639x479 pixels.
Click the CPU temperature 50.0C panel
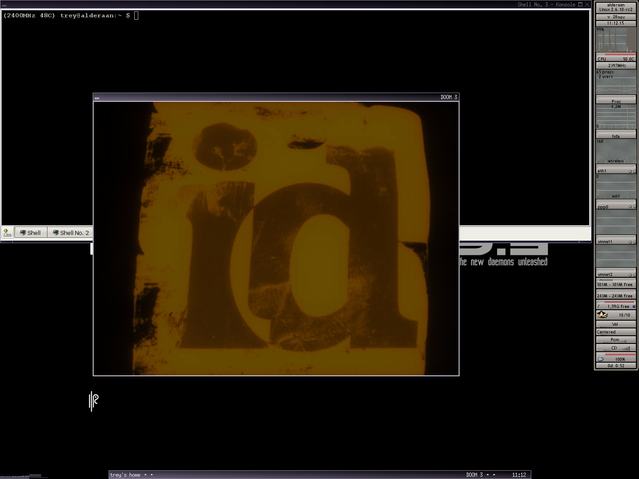(x=616, y=58)
